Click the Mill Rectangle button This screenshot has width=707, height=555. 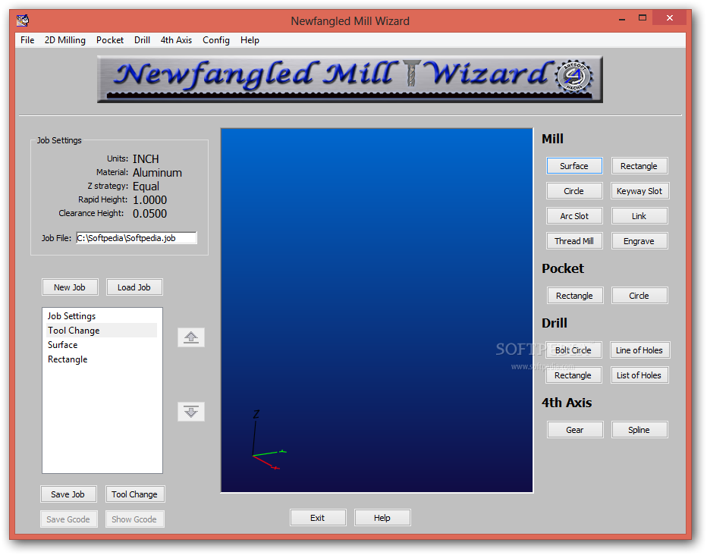(x=639, y=166)
